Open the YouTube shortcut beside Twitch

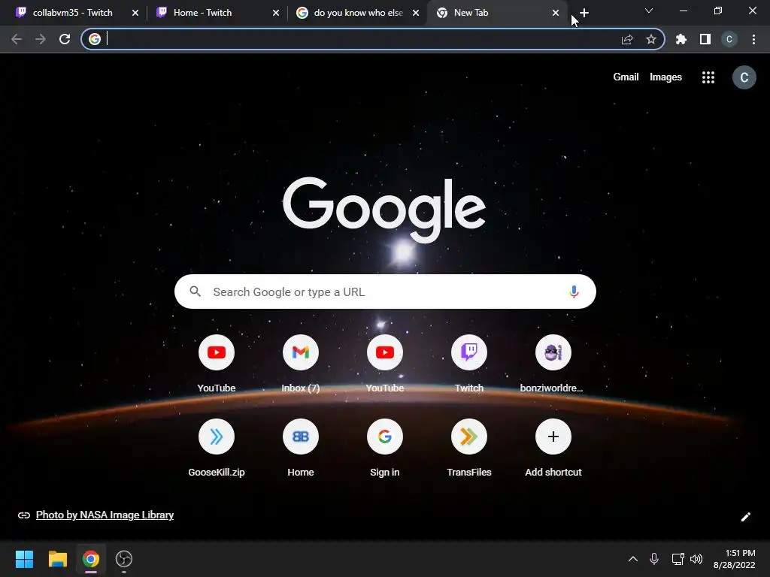tap(385, 362)
